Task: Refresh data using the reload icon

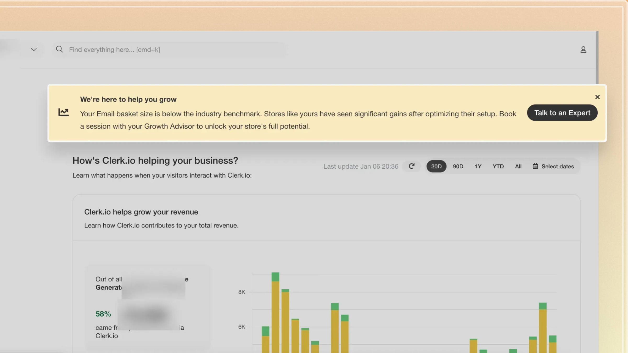Action: click(412, 166)
